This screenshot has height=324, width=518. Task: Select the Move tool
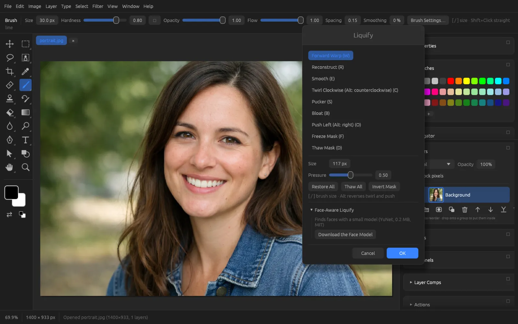point(10,44)
